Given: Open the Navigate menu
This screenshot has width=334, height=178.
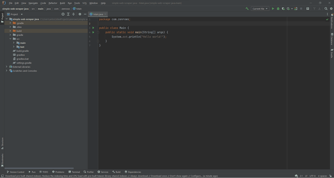Looking at the screenshot, I should coord(33,3).
